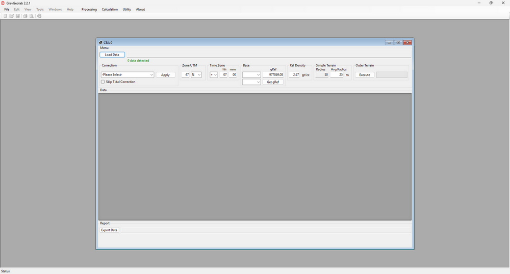Click the Get gRef button
This screenshot has width=510, height=274.
tap(273, 82)
